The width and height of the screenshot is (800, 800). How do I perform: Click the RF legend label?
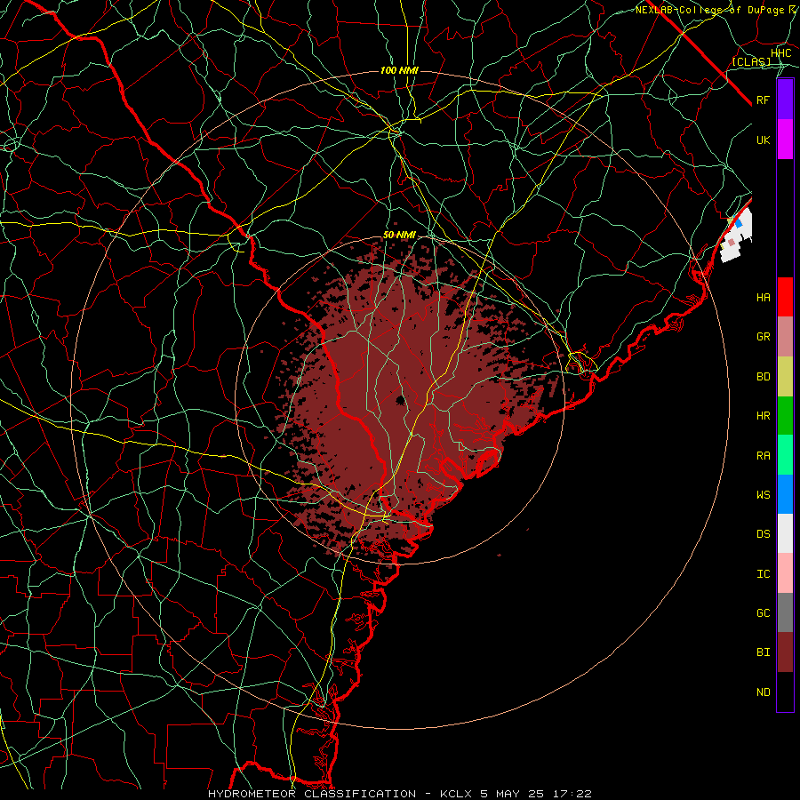[763, 100]
